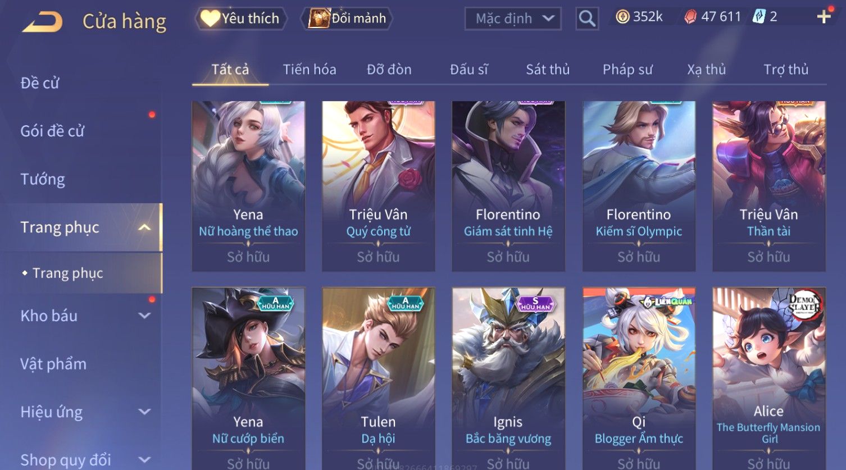Screen dimensions: 846x470
Task: Collapse the Trang phục sidebar section
Action: (144, 227)
